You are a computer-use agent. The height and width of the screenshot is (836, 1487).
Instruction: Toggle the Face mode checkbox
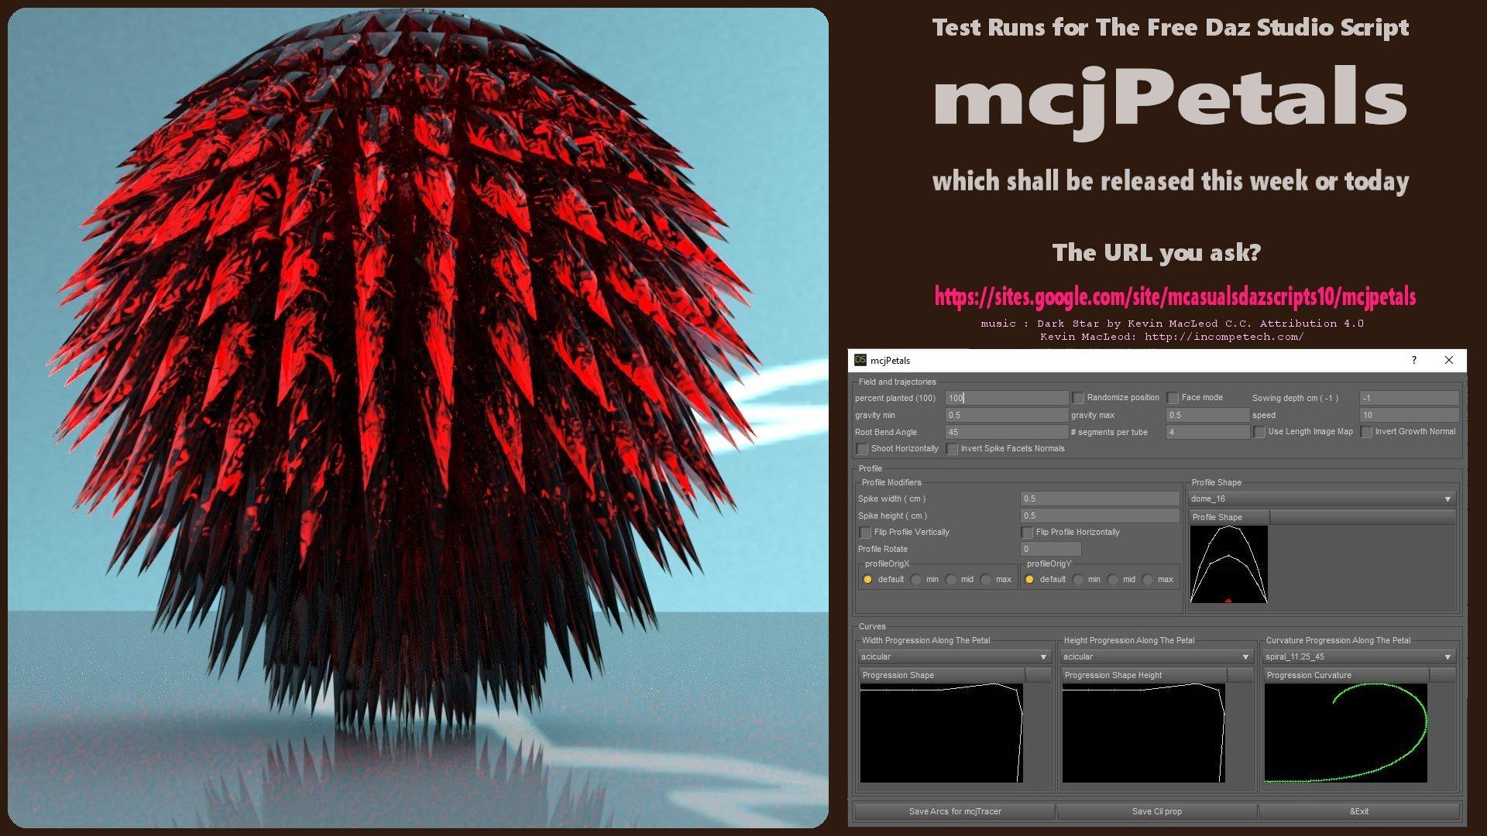(1173, 398)
